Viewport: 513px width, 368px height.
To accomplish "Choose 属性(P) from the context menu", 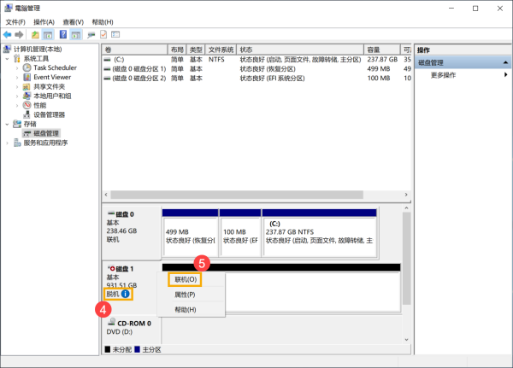I will [x=185, y=294].
